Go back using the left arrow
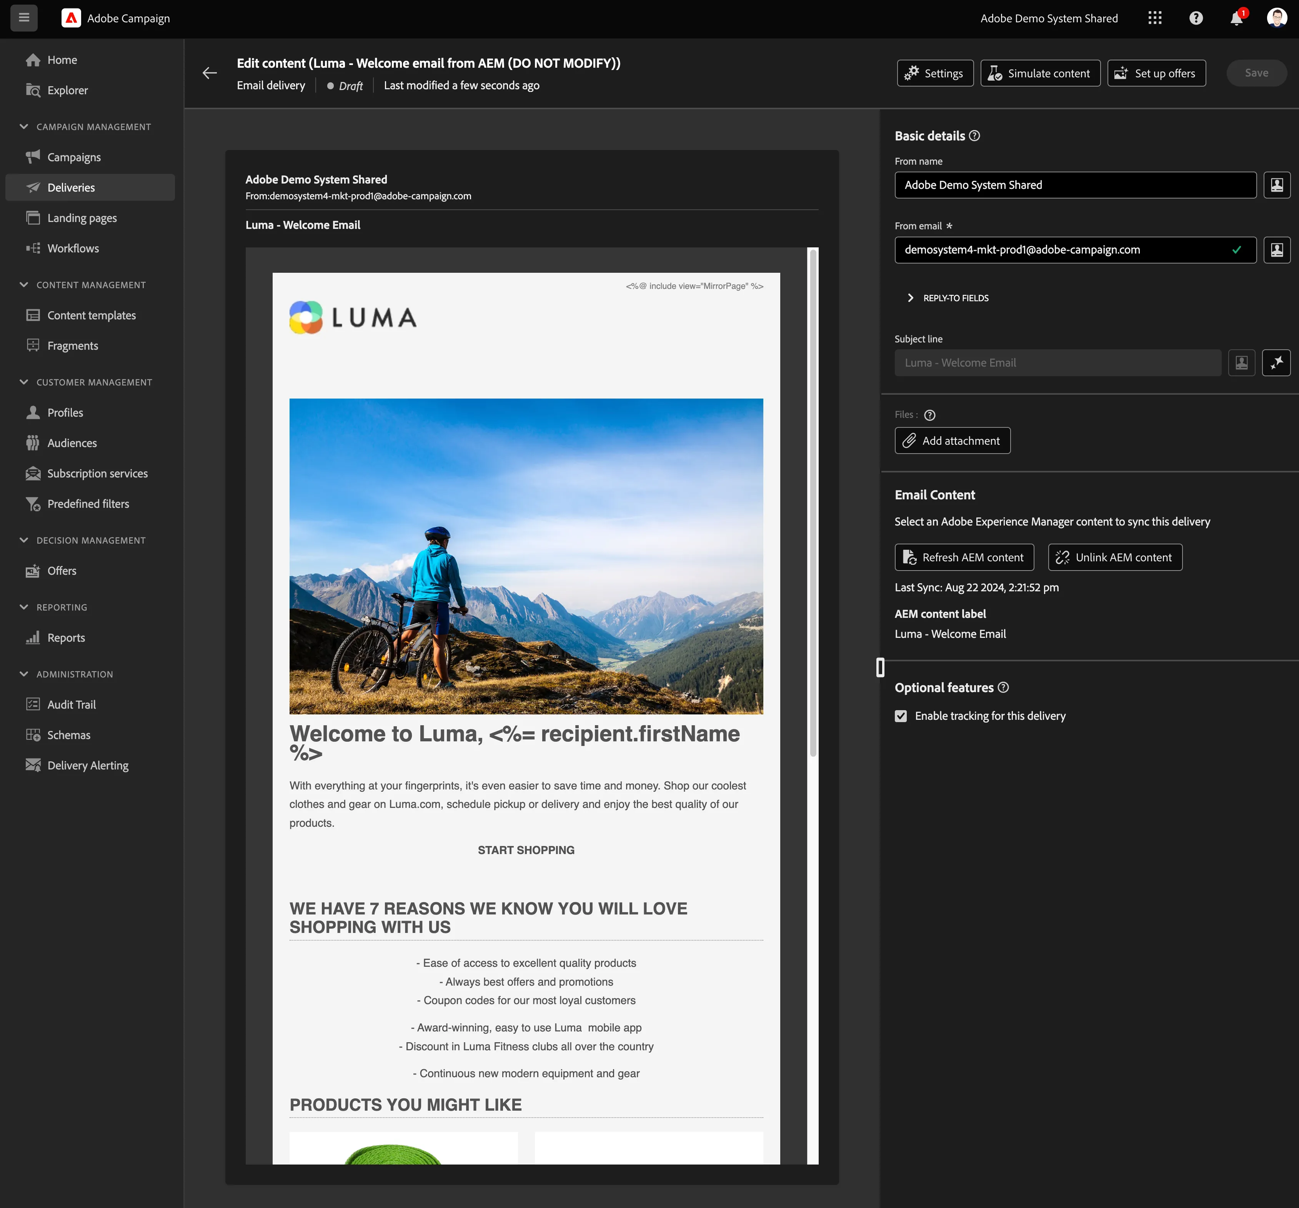1299x1208 pixels. pyautogui.click(x=210, y=73)
